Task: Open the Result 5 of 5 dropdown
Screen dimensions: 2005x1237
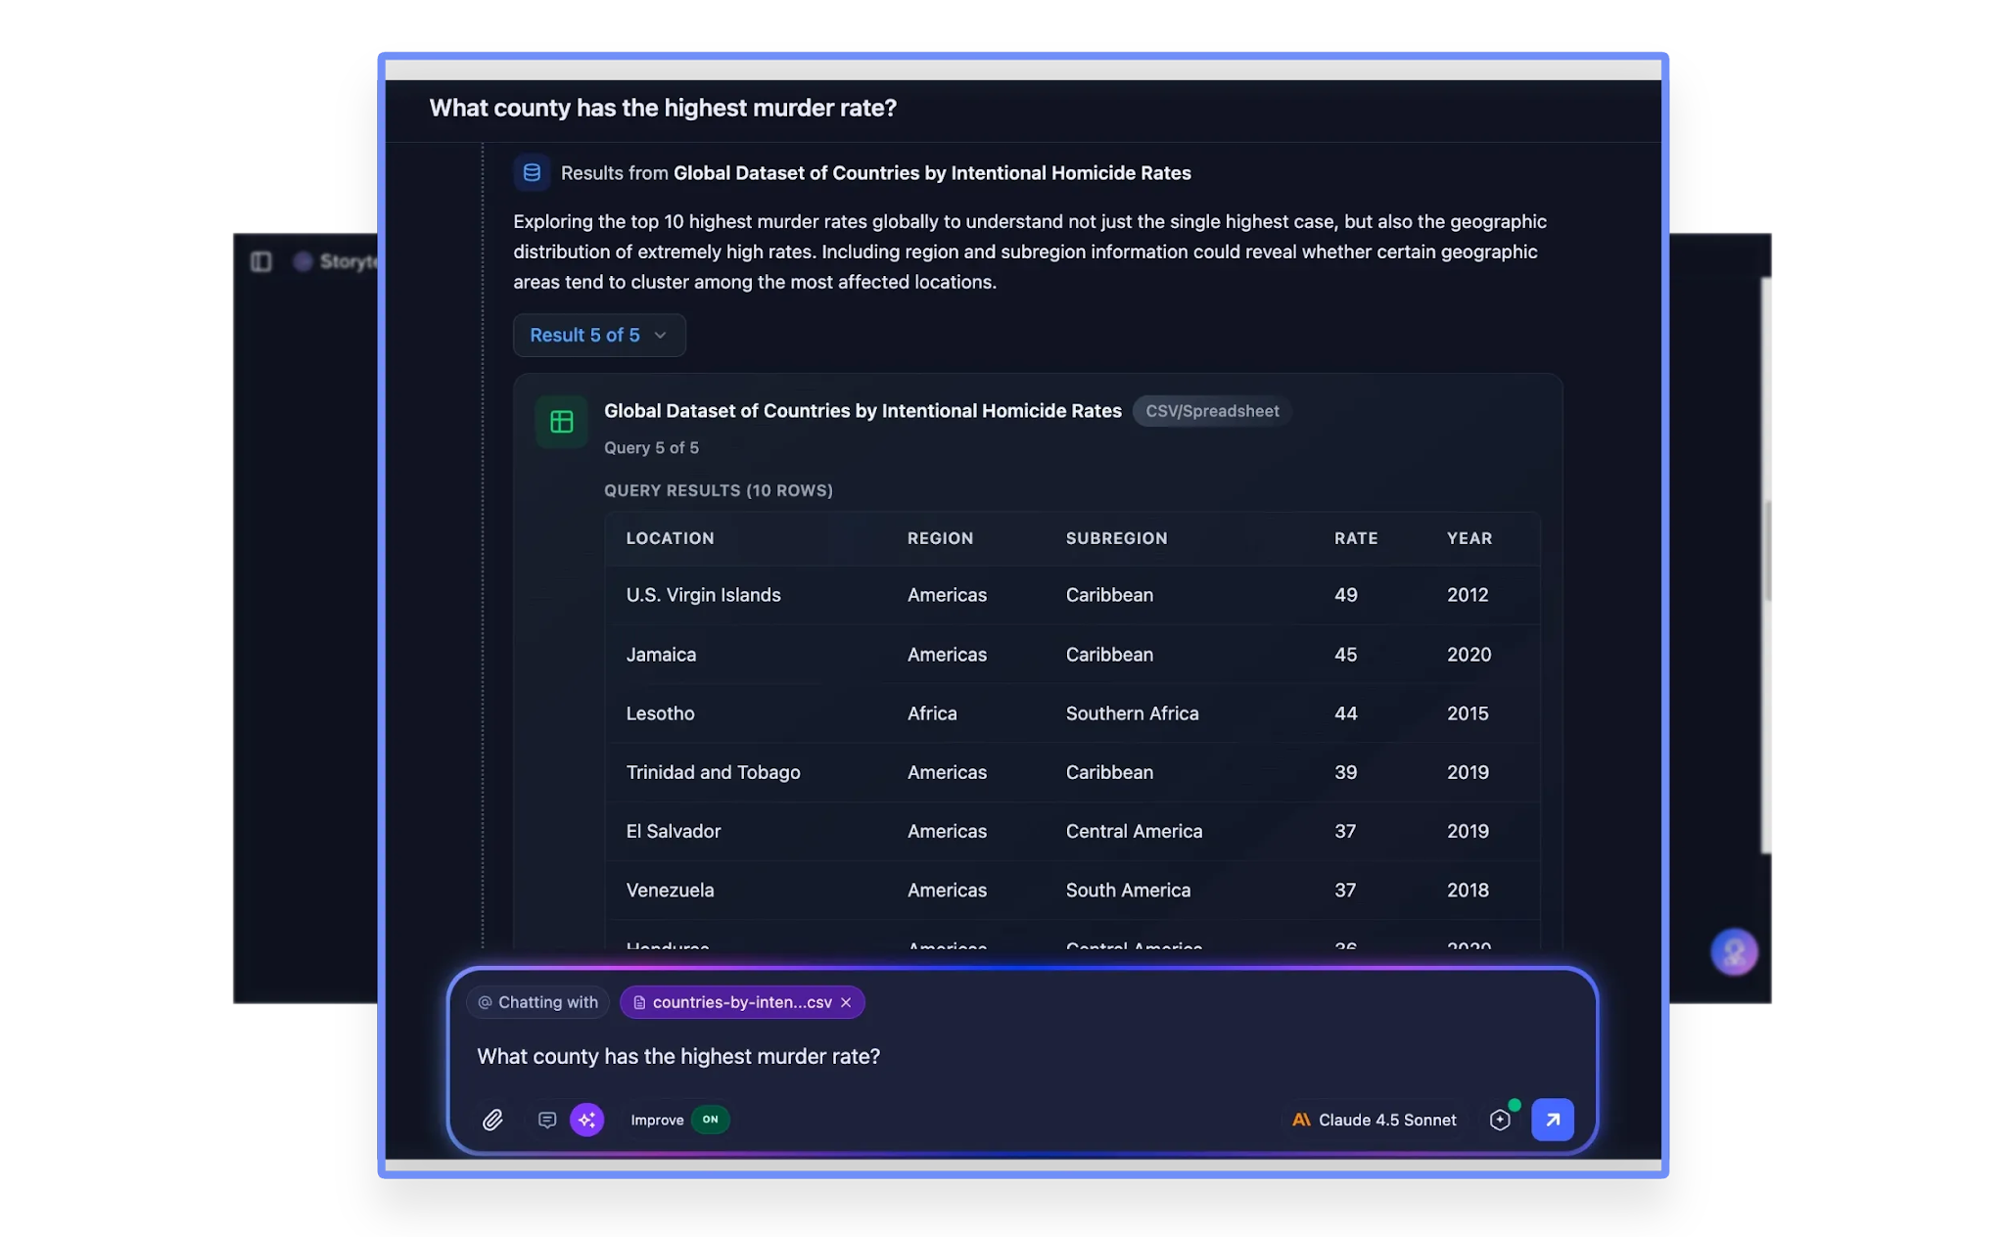Action: pyautogui.click(x=598, y=336)
